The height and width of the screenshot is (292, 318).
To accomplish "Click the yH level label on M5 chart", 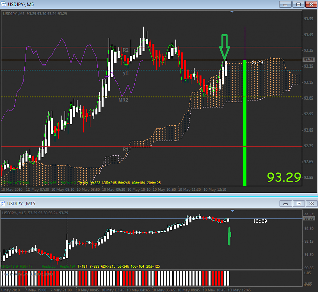I will coord(126,73).
